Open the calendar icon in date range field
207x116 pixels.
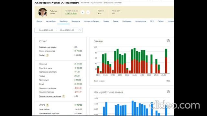click(x=80, y=30)
